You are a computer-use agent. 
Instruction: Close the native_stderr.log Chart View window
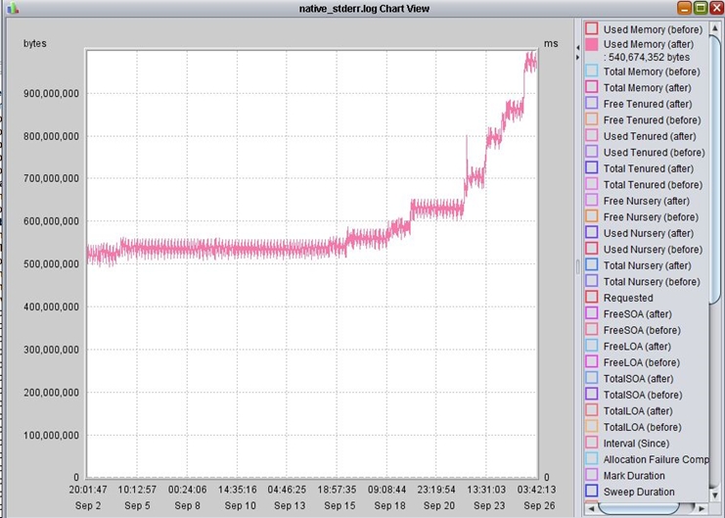pos(716,8)
